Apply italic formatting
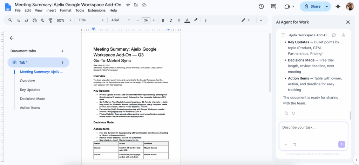This screenshot has height=165, width=359. click(x=171, y=20)
